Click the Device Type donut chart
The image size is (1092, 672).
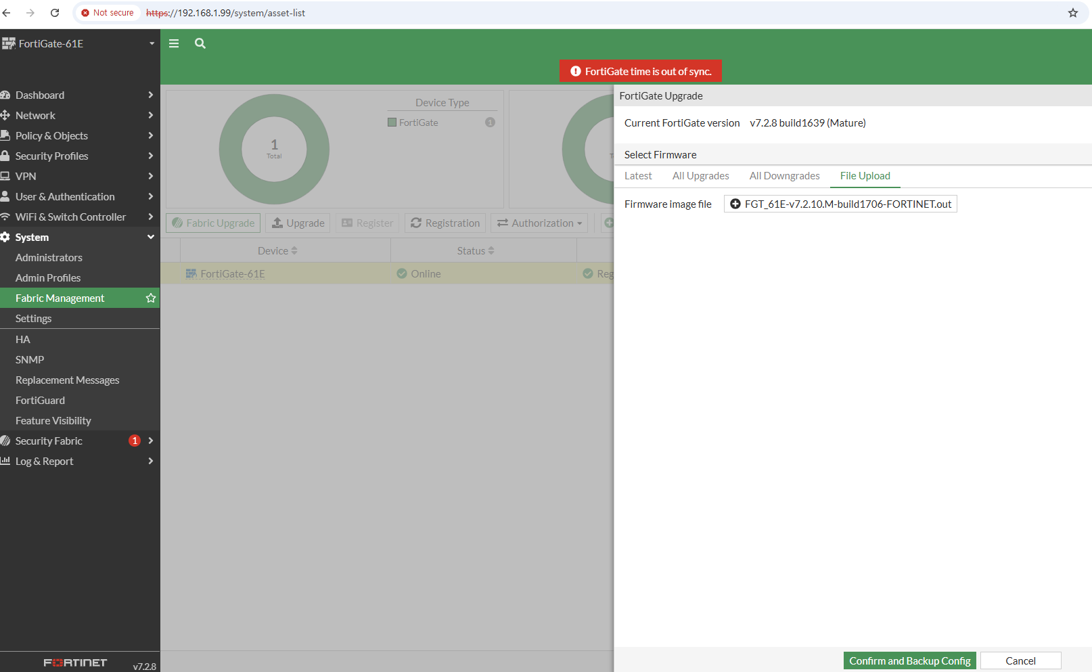click(x=274, y=149)
